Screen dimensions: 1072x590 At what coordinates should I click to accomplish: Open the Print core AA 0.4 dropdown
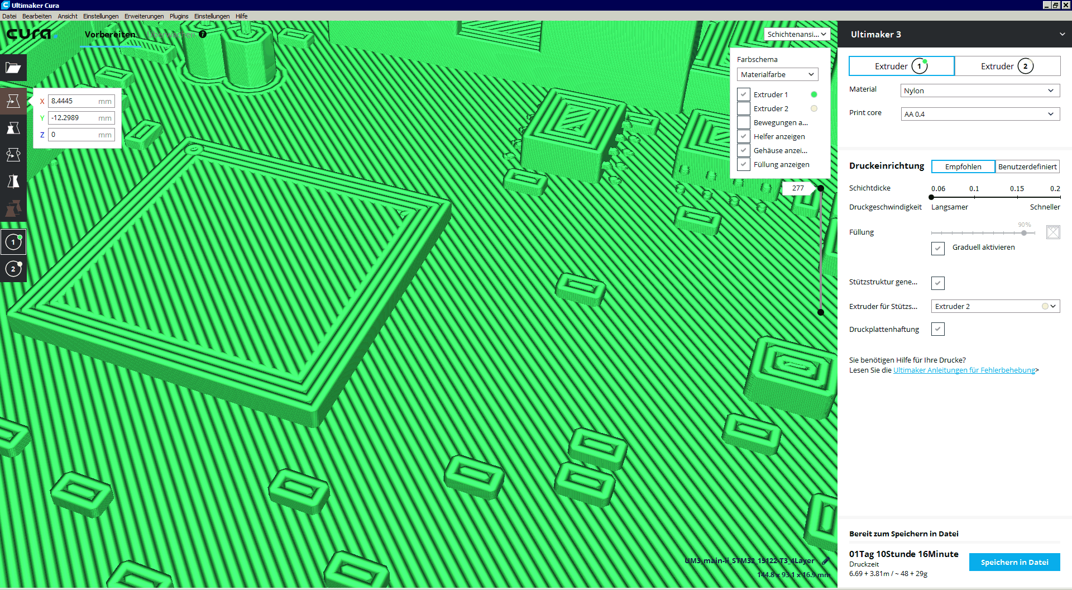tap(980, 114)
